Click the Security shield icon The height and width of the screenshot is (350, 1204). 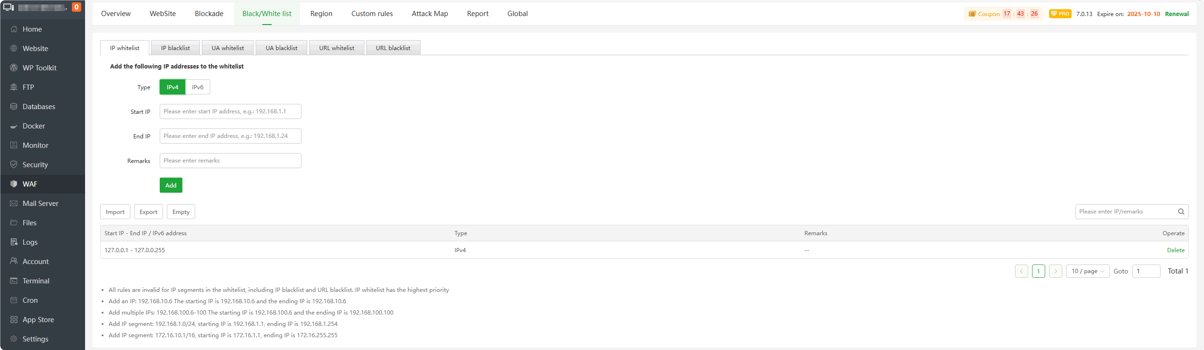[x=14, y=164]
